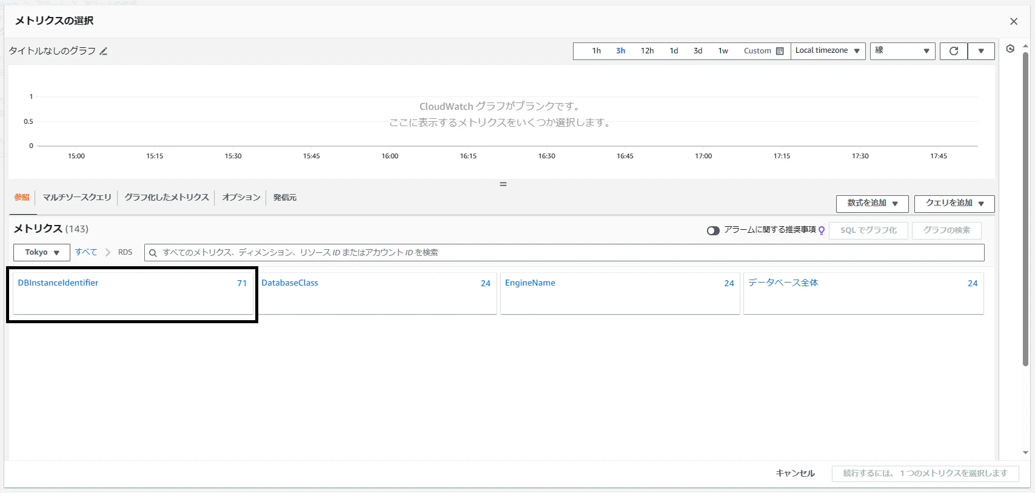This screenshot has height=493, width=1035.
Task: Open the graph type 線 dropdown
Action: coord(903,51)
